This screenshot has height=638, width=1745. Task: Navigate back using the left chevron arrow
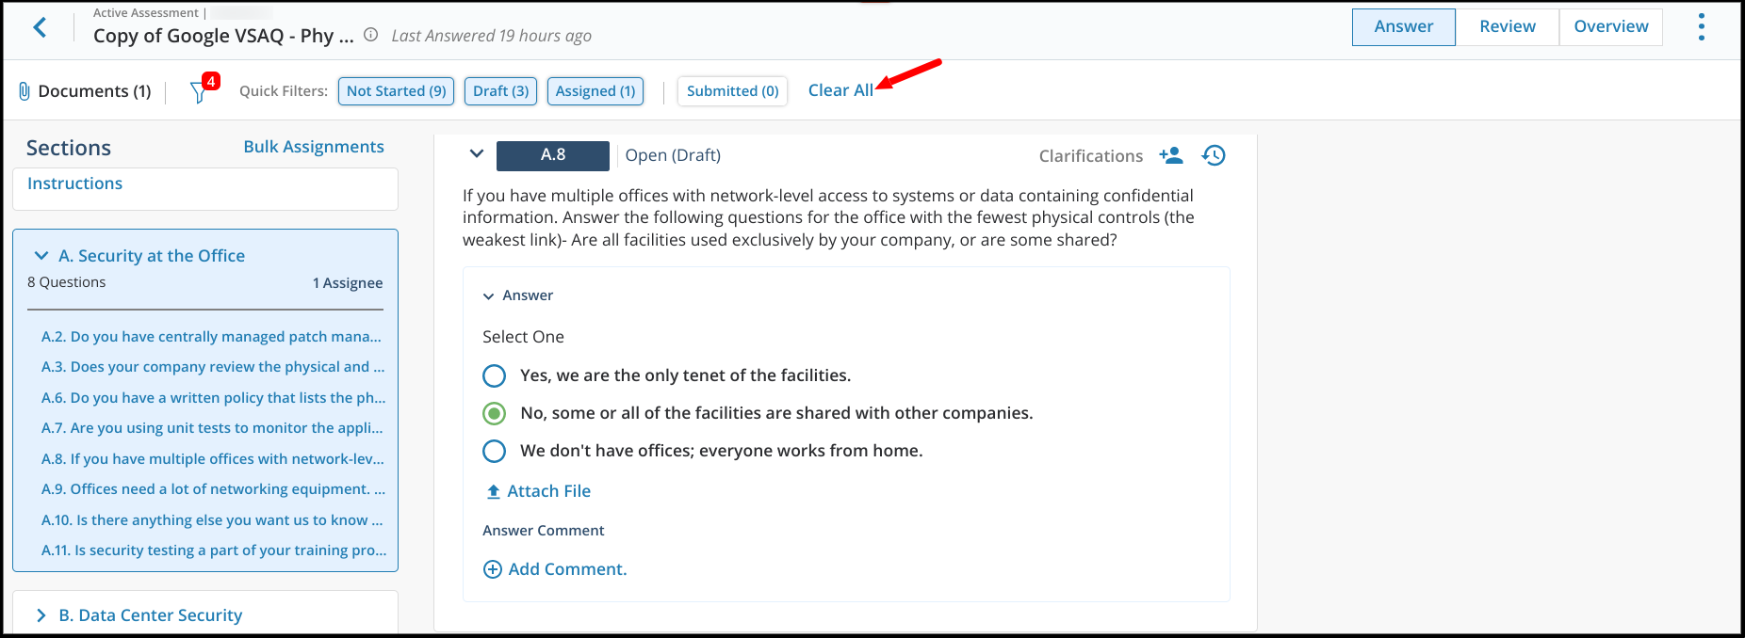coord(40,27)
